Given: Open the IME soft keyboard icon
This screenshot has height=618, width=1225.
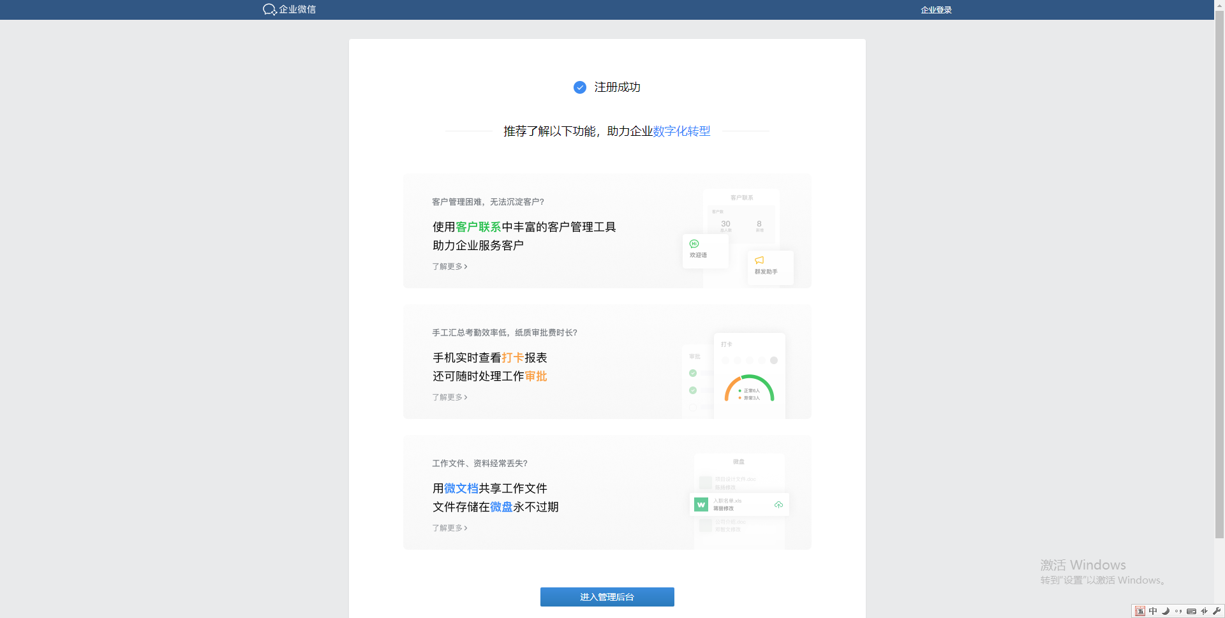Looking at the screenshot, I should click(x=1191, y=611).
